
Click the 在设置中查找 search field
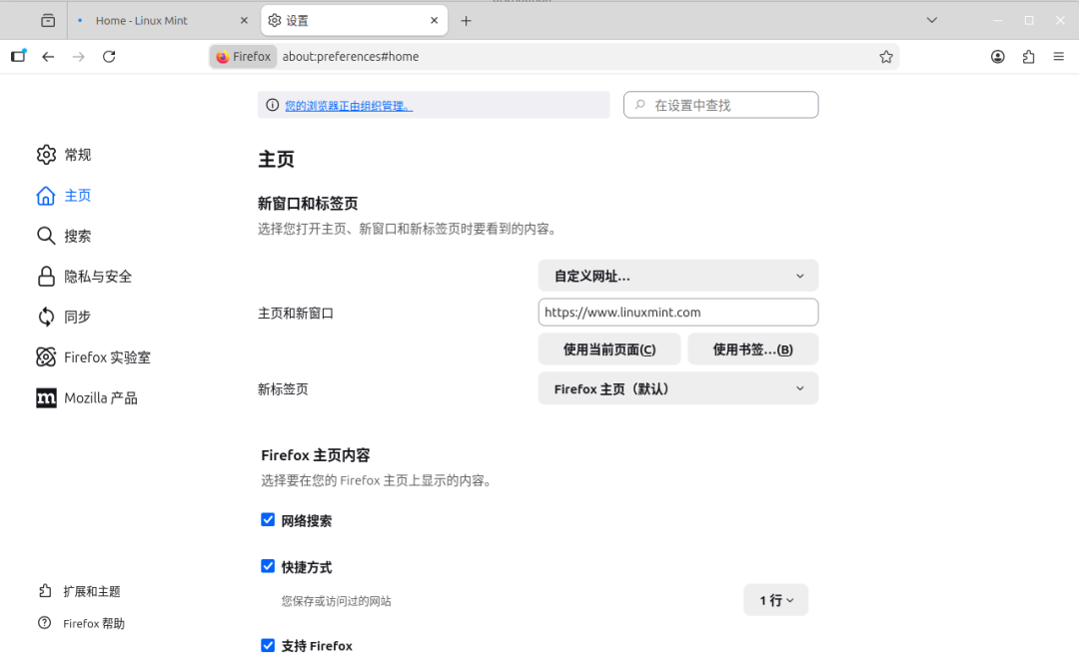point(720,105)
